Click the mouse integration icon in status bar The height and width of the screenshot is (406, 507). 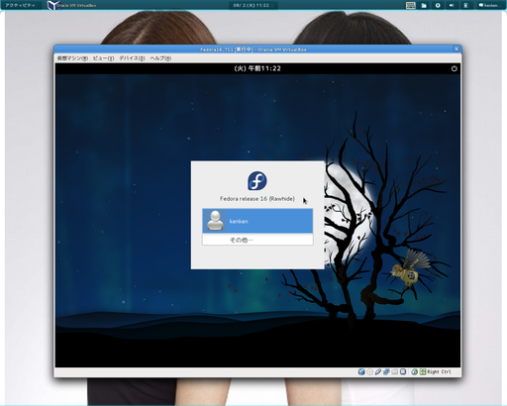point(415,372)
